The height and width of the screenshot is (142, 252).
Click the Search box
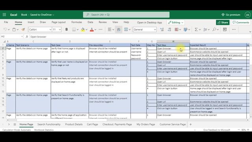[126, 15]
